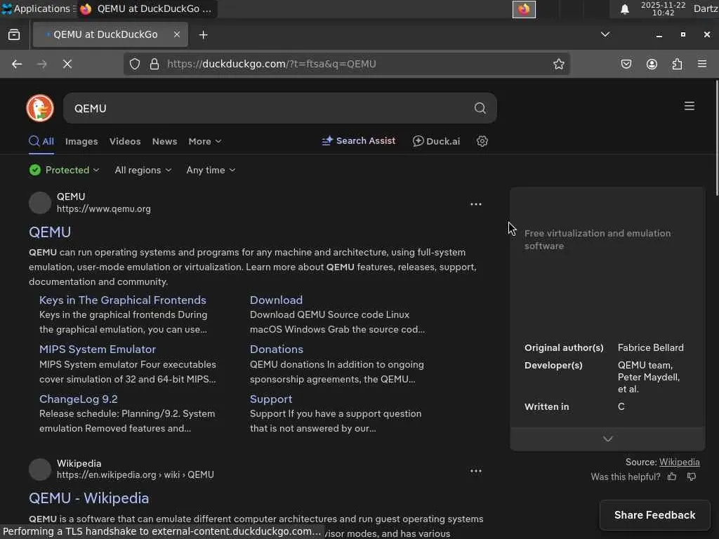719x539 pixels.
Task: Stop page loading with X button
Action: click(x=67, y=64)
